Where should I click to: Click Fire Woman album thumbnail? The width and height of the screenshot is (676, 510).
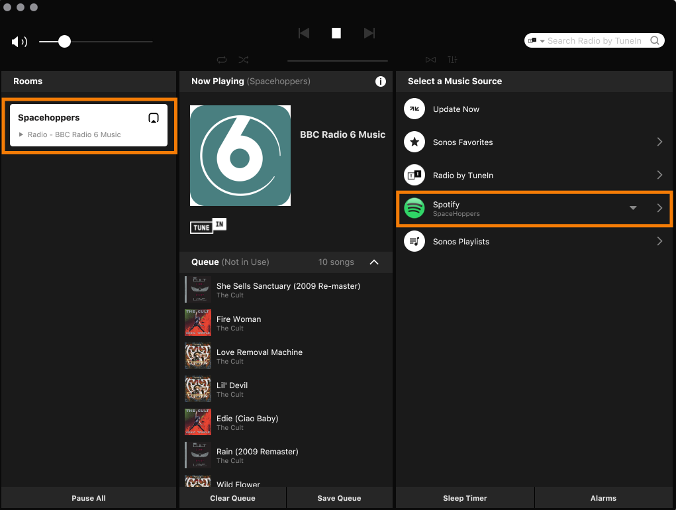point(198,323)
